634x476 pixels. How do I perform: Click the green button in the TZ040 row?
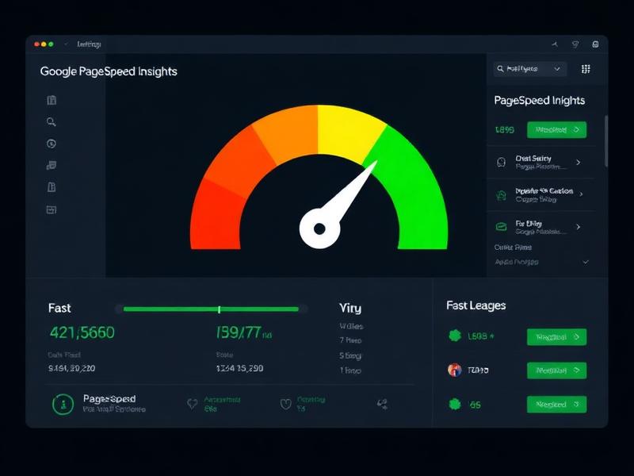(557, 370)
